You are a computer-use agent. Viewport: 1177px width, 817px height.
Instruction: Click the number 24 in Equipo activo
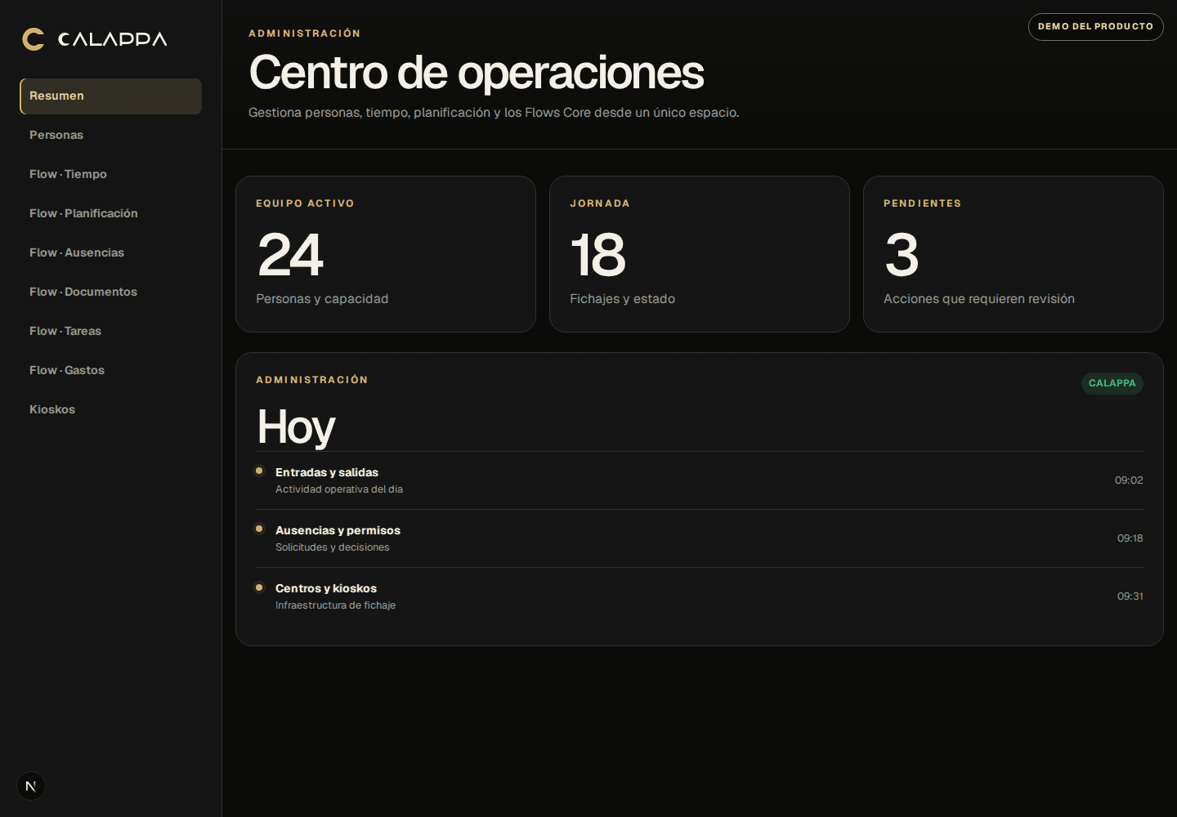291,255
